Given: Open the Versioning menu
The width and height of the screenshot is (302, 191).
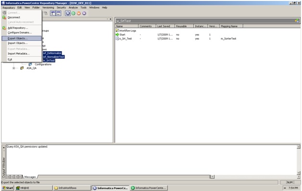Looking at the screenshot, I should tap(48, 8).
